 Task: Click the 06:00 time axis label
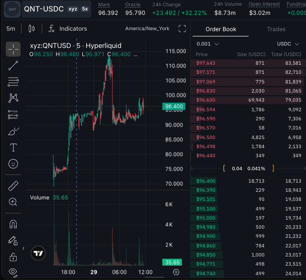click(x=119, y=272)
